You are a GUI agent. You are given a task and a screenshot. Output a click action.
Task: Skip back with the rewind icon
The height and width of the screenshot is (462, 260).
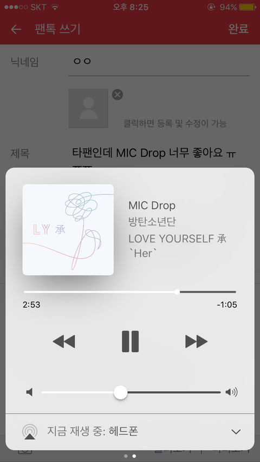64,342
